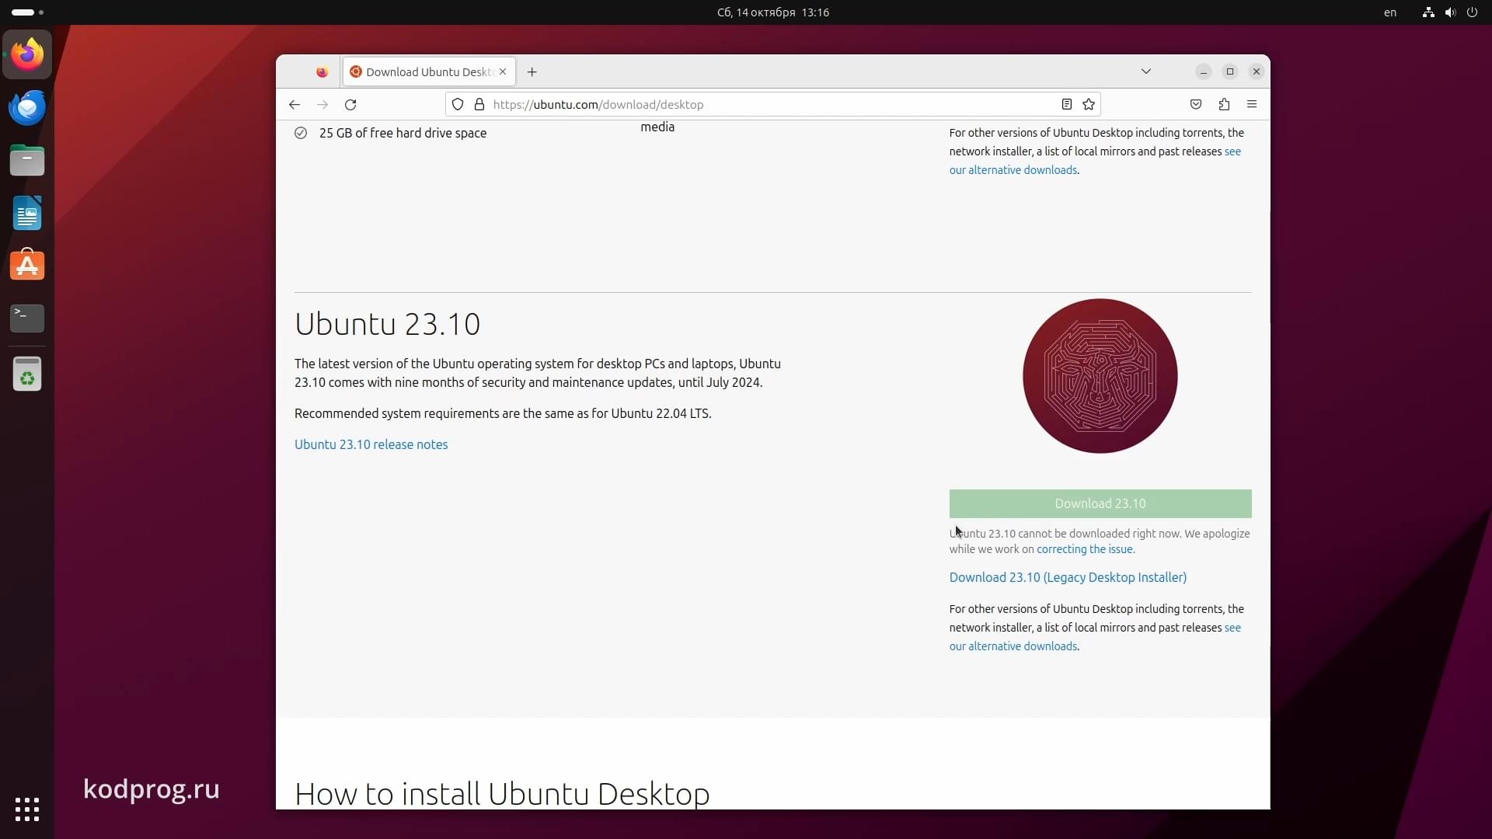Viewport: 1492px width, 839px height.
Task: Bookmark this page with the star
Action: pos(1089,105)
